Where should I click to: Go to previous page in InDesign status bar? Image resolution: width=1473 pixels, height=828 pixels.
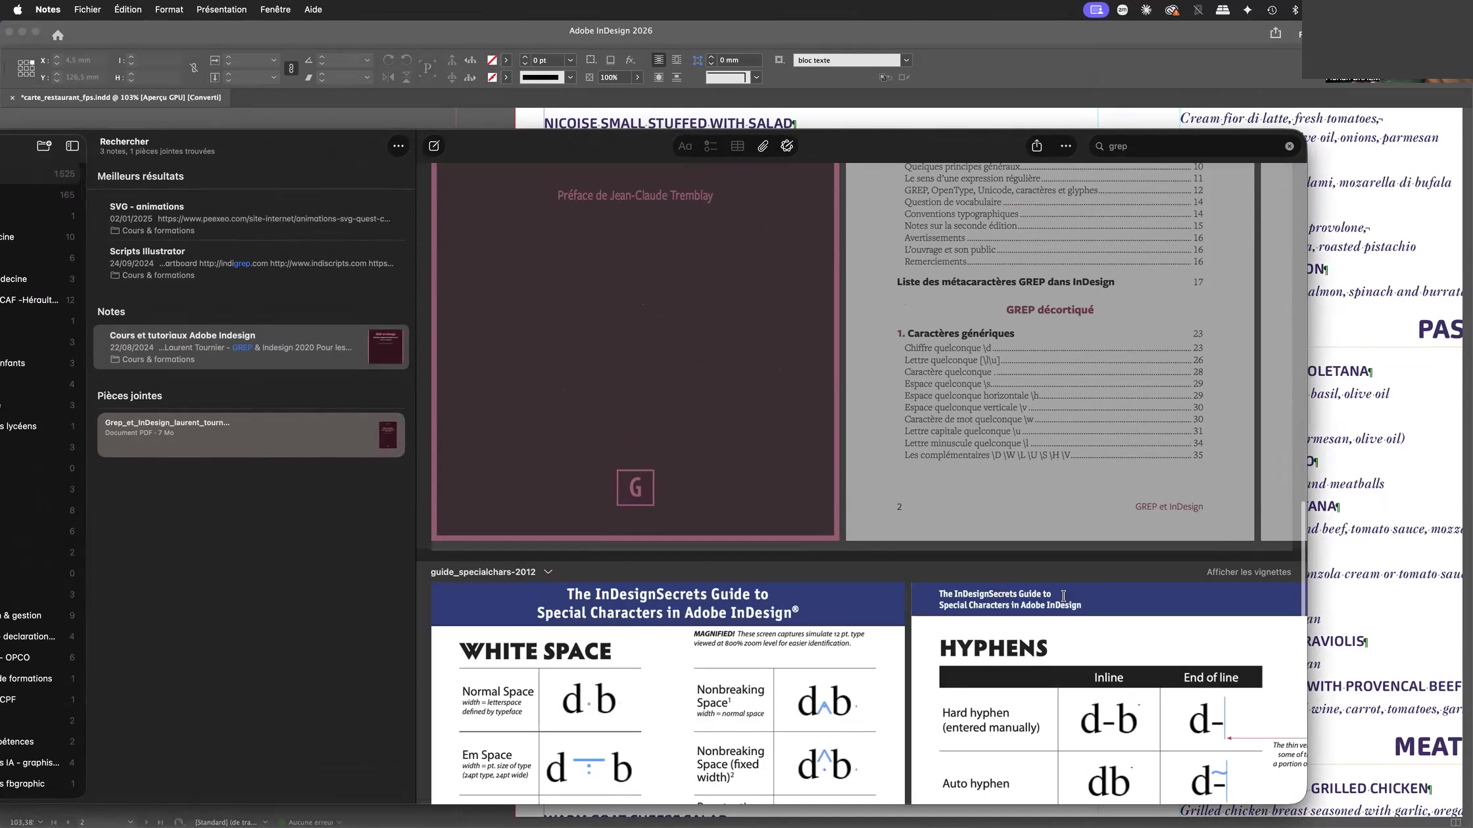point(68,822)
